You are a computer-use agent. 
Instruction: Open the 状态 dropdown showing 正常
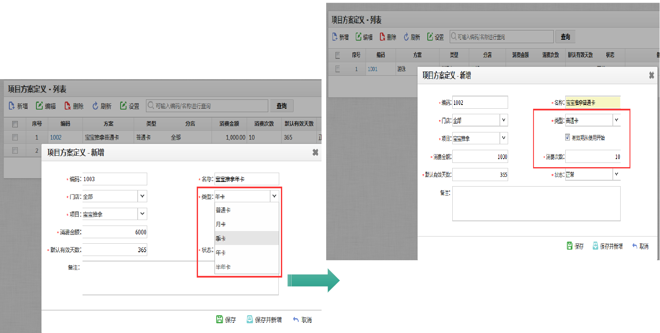click(616, 174)
